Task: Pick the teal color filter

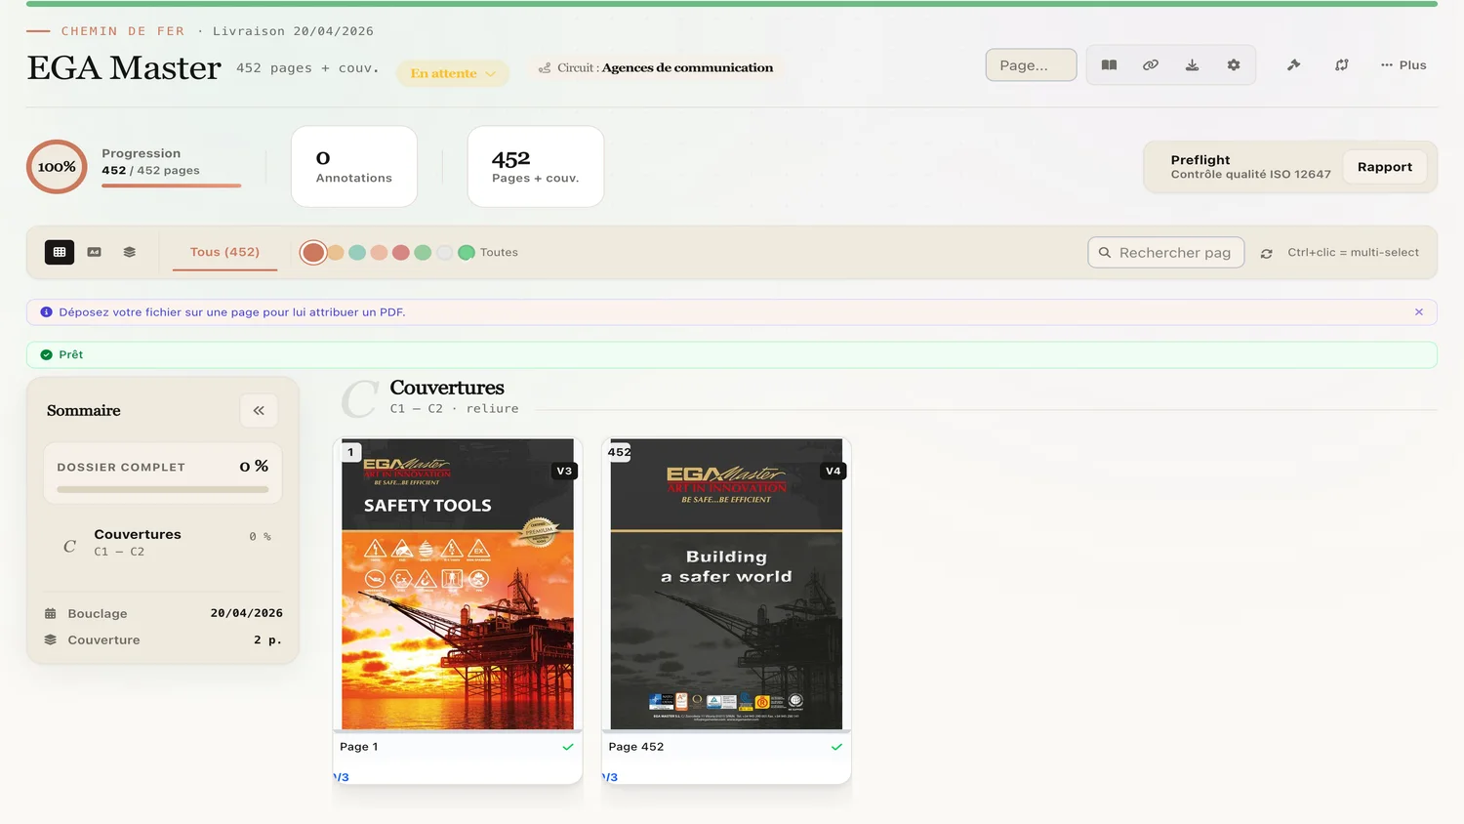Action: pos(357,253)
